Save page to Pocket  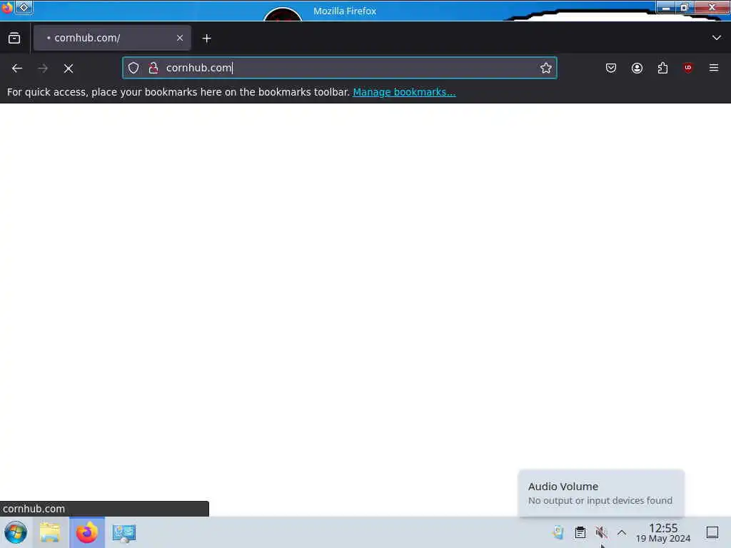[611, 68]
